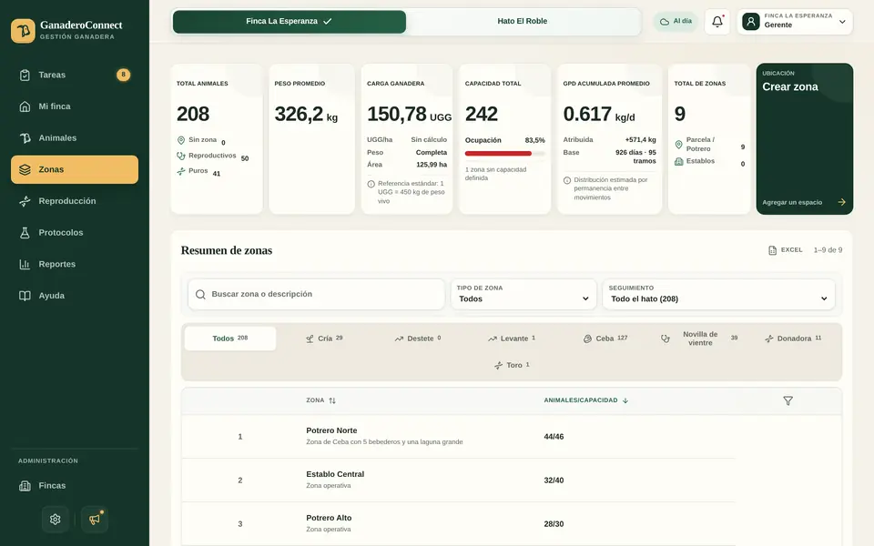This screenshot has height=546, width=874.
Task: Select the Donadora 11 tab
Action: click(793, 339)
